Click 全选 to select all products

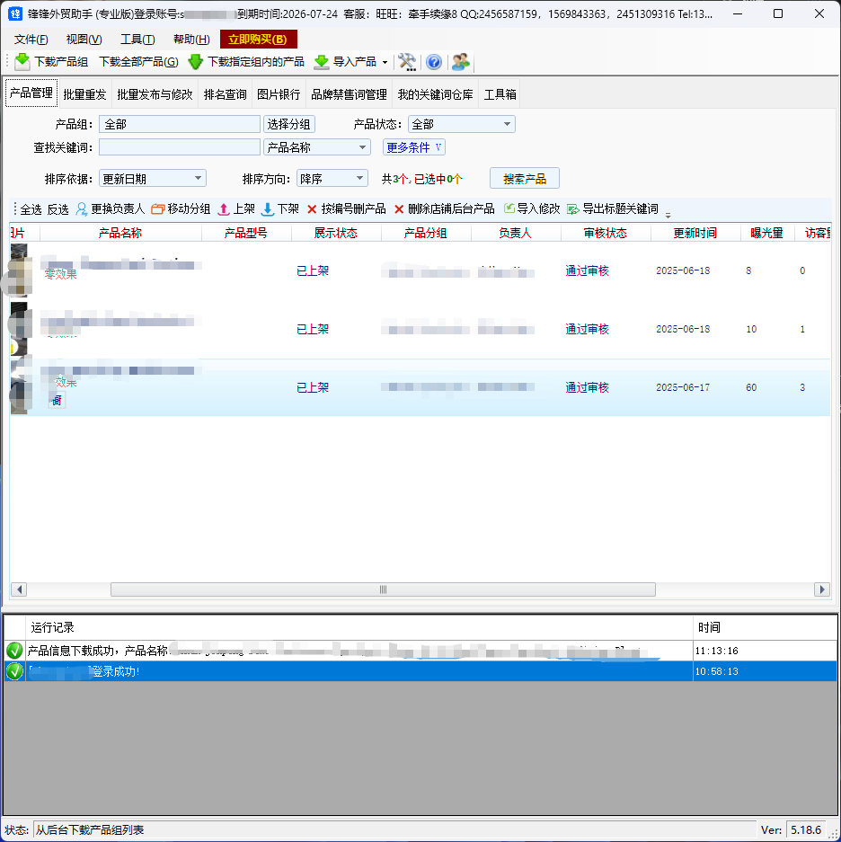click(31, 209)
